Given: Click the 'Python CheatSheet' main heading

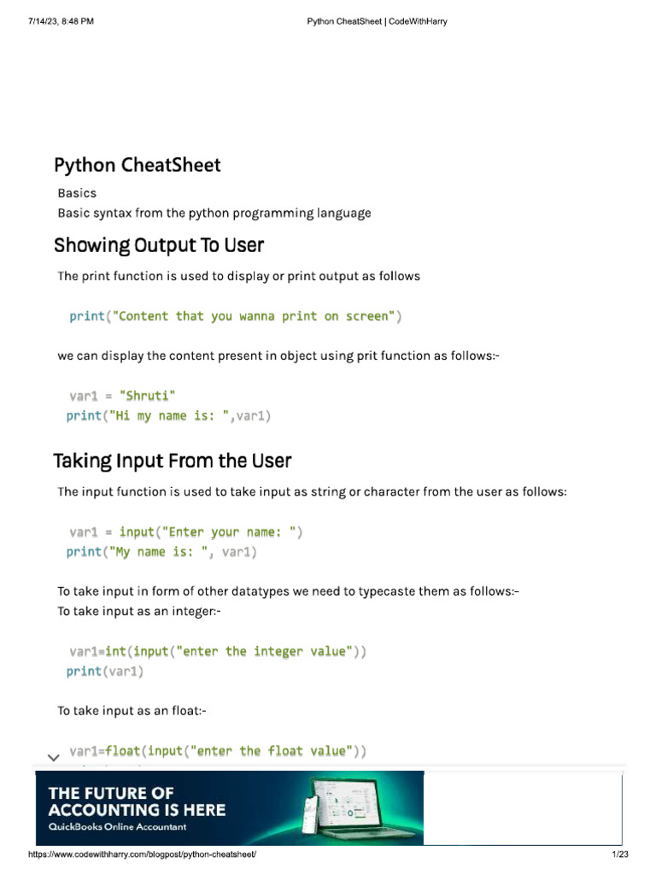Looking at the screenshot, I should [138, 165].
